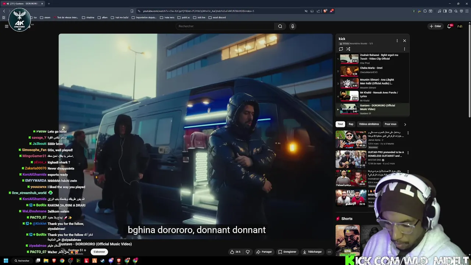
Task: Open the account avatar menu
Action: pos(460,26)
